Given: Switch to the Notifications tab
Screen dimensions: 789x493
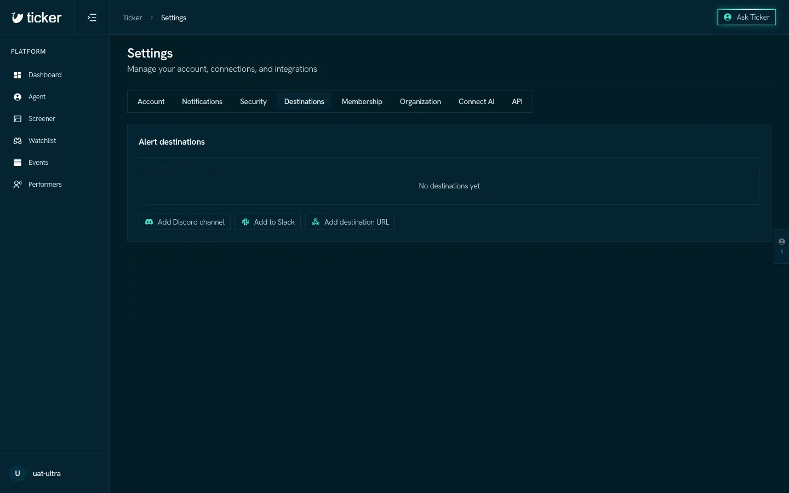Looking at the screenshot, I should point(202,101).
